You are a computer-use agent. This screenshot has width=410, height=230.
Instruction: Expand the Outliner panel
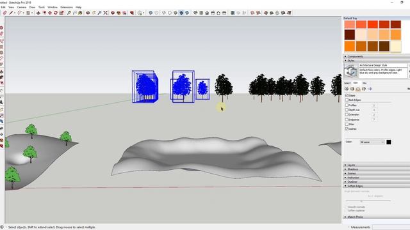point(376,181)
